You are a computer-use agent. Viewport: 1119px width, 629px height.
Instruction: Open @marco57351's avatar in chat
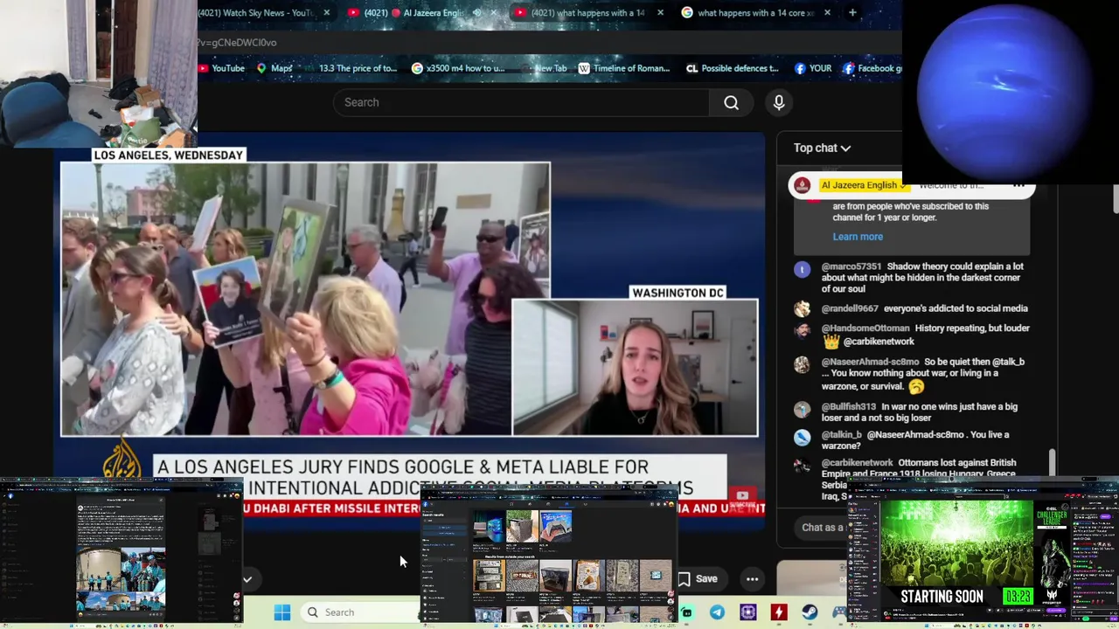[802, 270]
